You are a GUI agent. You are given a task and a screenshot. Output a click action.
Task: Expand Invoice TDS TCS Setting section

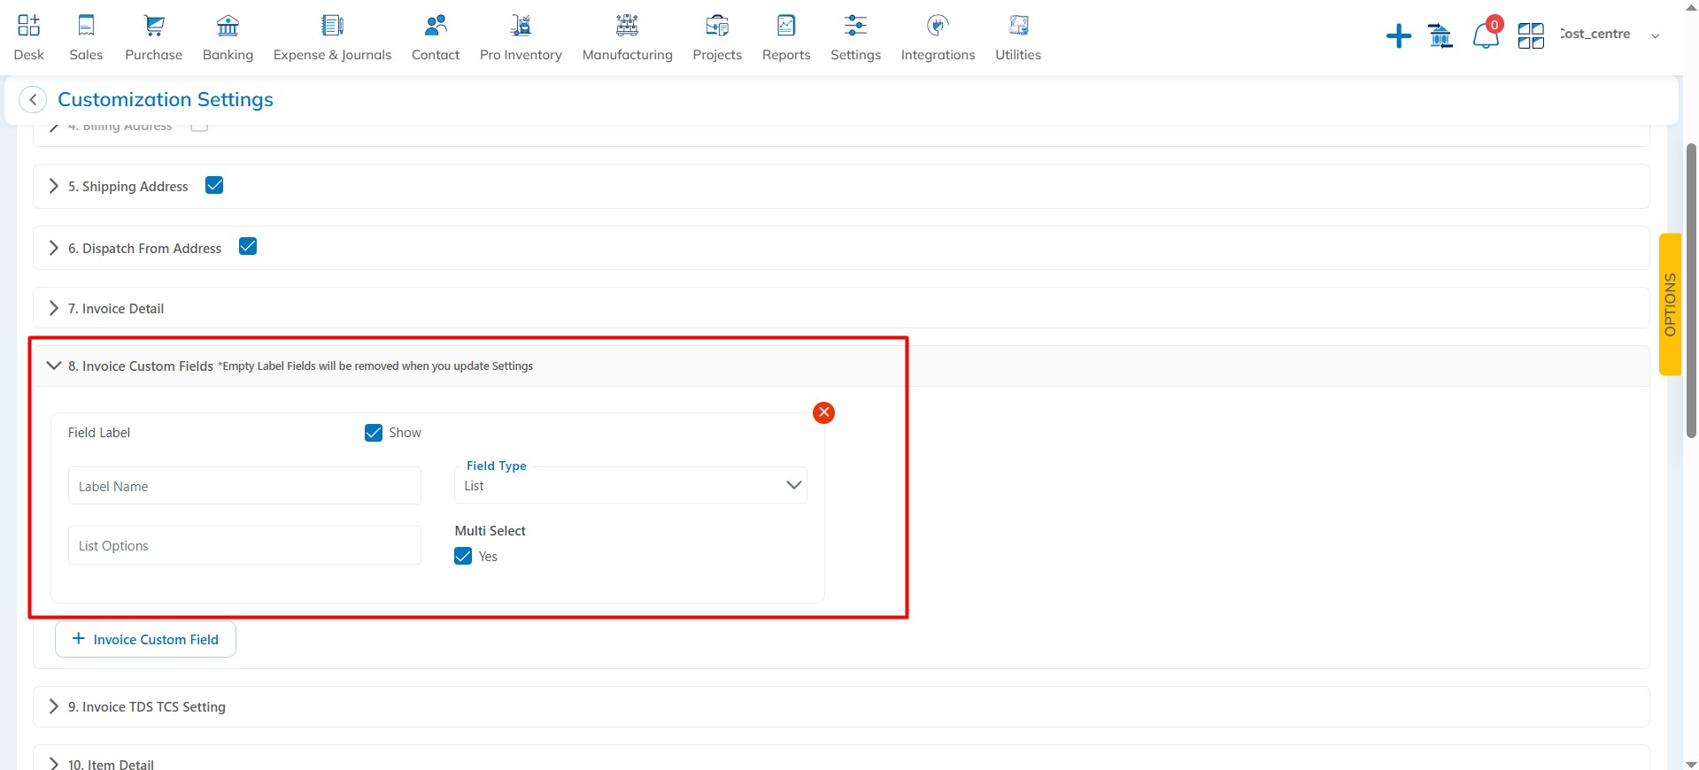(146, 706)
